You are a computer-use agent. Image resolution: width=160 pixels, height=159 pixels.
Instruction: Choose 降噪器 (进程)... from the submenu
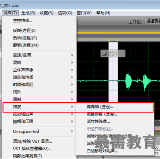[114, 107]
